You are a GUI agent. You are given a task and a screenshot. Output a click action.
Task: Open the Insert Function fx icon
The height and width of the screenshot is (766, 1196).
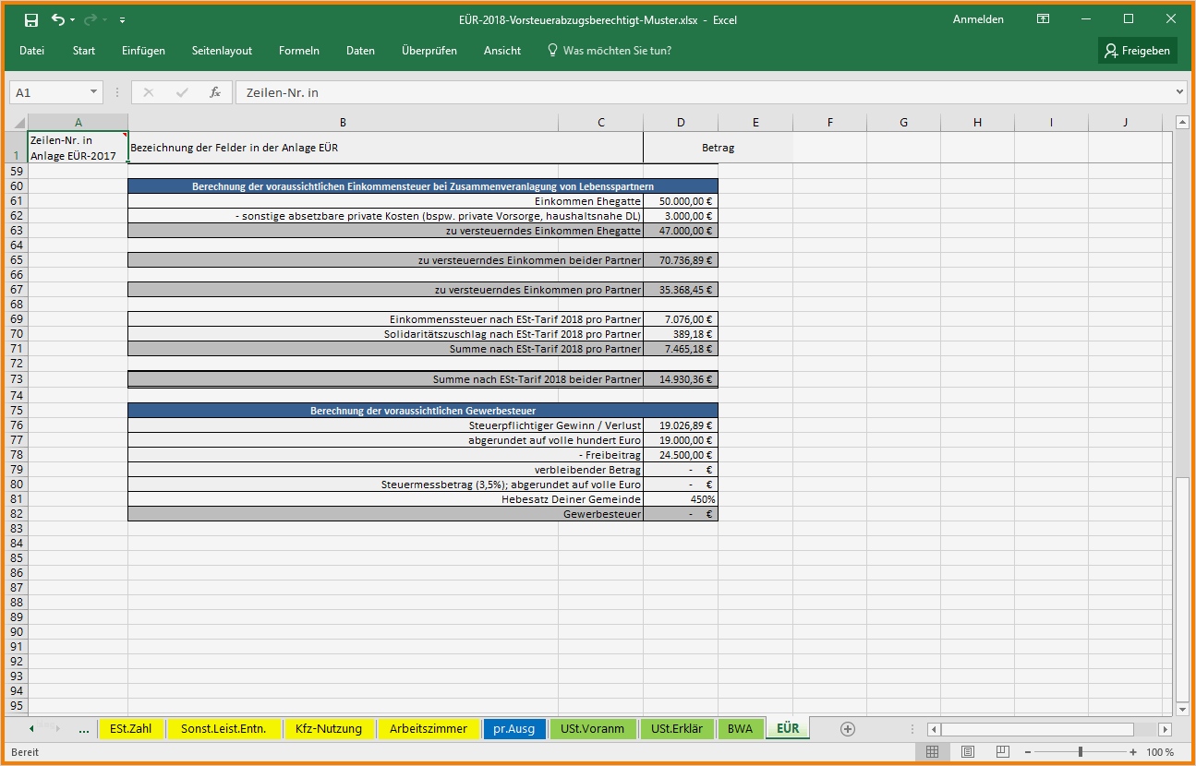[x=214, y=91]
